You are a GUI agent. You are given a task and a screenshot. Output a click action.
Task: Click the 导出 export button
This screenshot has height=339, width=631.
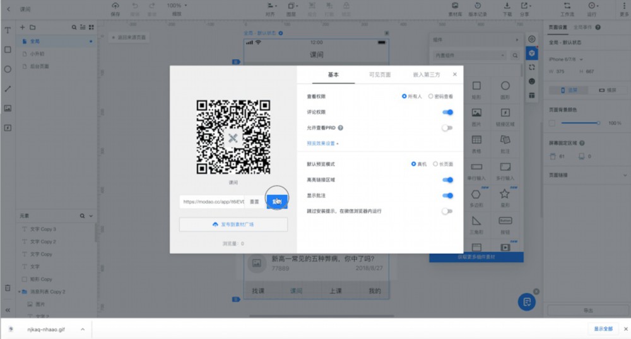pyautogui.click(x=588, y=310)
